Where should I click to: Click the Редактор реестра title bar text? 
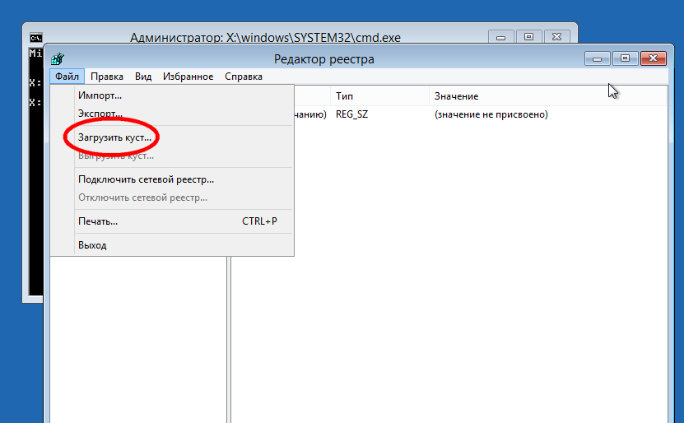coord(323,59)
